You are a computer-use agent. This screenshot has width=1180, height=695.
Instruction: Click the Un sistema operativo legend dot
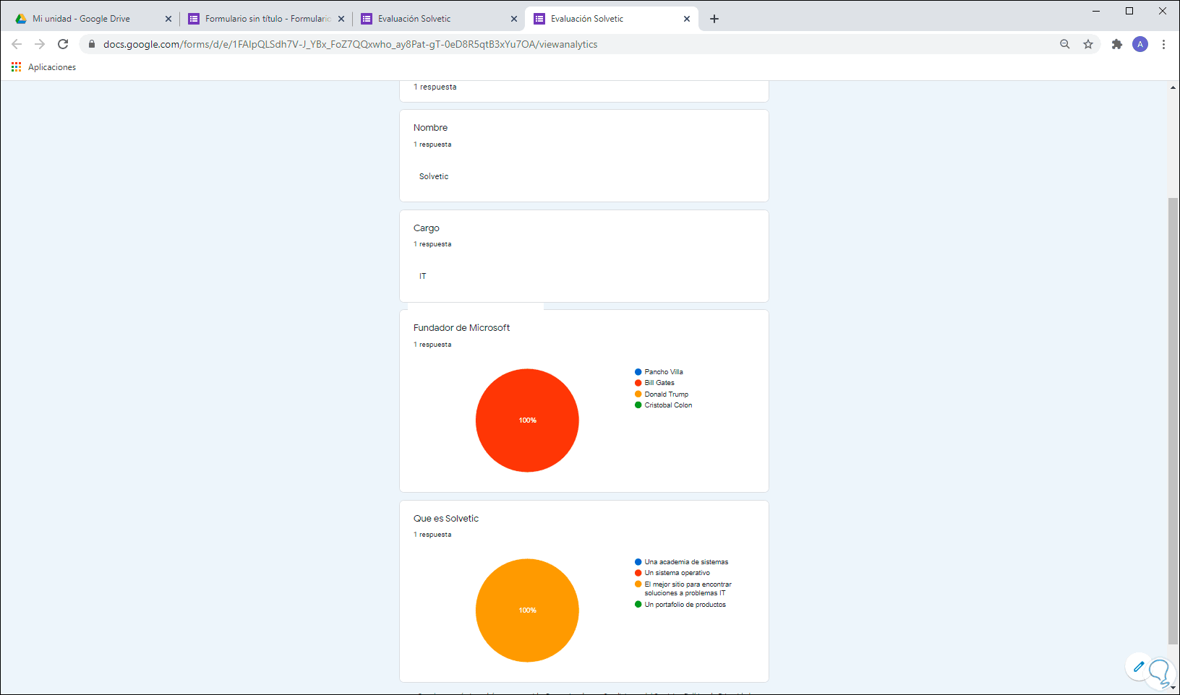click(x=638, y=573)
